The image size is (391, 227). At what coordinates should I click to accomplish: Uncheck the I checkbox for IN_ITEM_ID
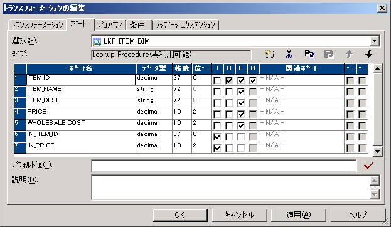pos(217,137)
